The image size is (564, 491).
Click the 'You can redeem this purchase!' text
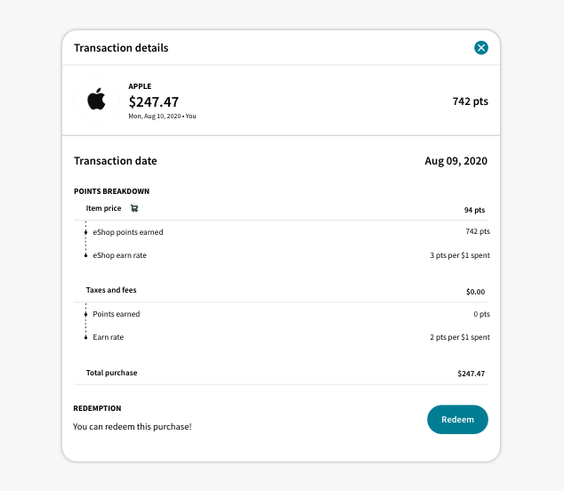pos(133,427)
